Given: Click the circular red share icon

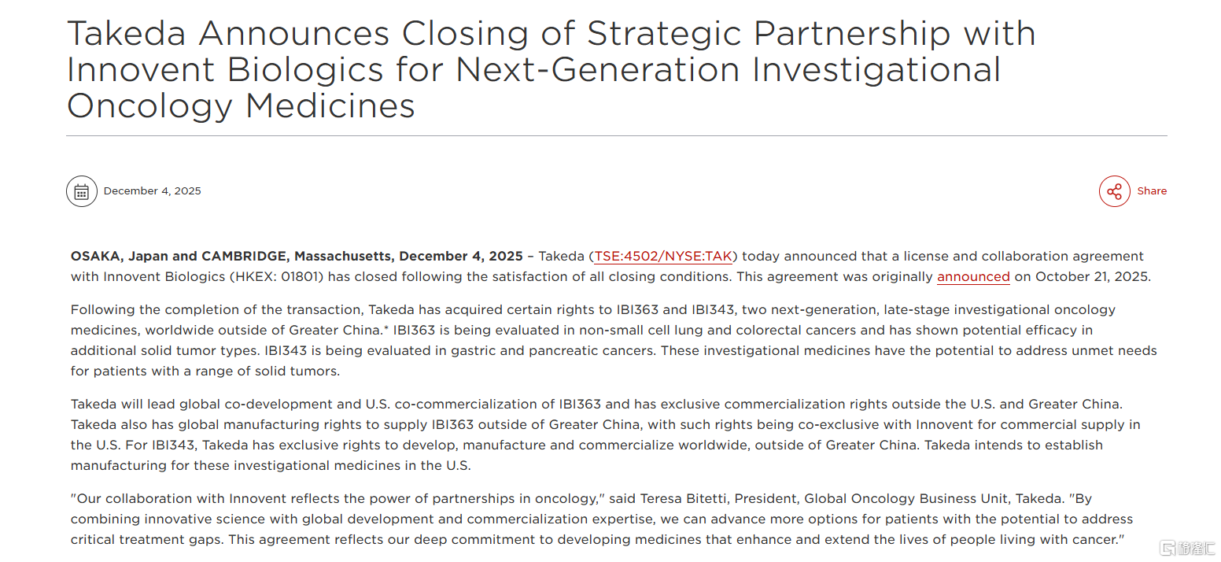Looking at the screenshot, I should (1114, 191).
